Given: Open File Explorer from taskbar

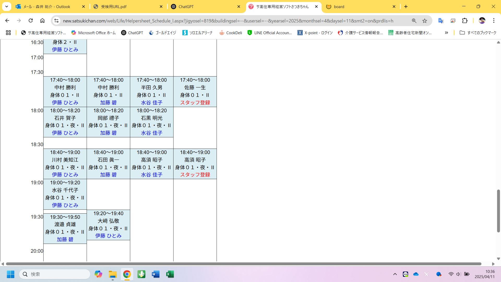Looking at the screenshot, I should tap(113, 274).
